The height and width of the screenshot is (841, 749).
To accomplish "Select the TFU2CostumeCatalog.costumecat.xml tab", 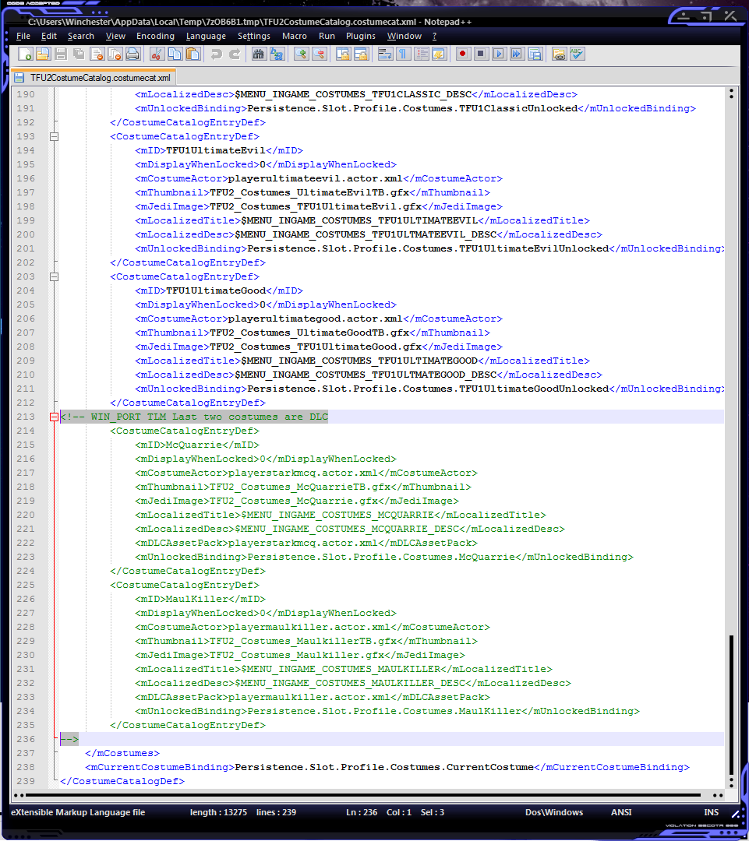I will click(x=94, y=78).
